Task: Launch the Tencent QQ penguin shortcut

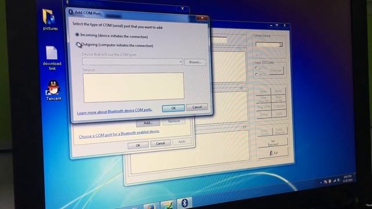Action: [x=53, y=91]
